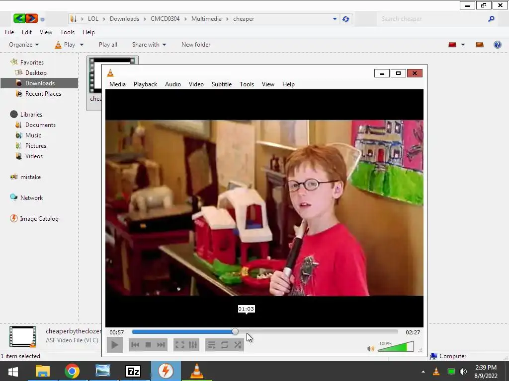Open Explorer Edit menu
This screenshot has width=509, height=381.
pos(27,32)
